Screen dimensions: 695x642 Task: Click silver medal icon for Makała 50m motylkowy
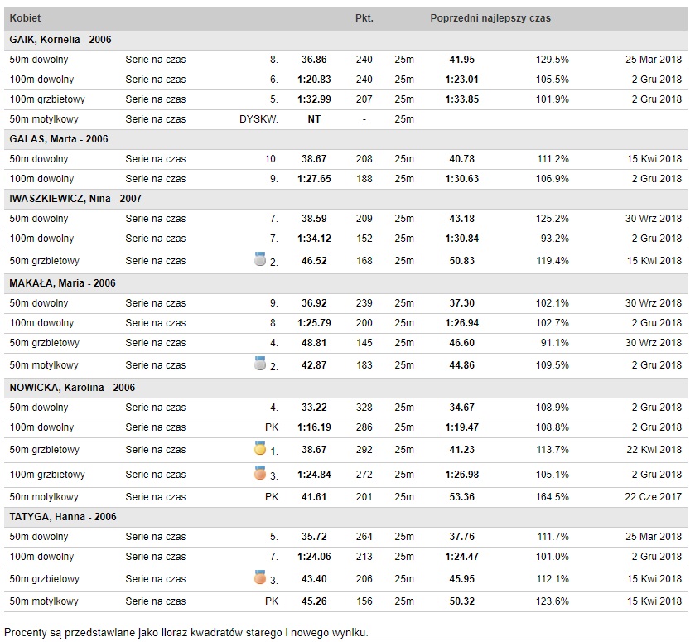click(260, 363)
